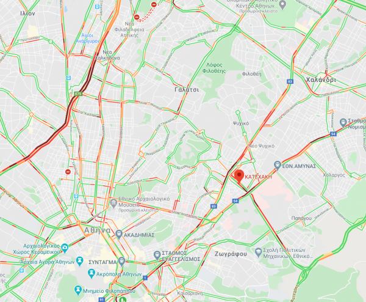Click the red ΚΑΤΕΧΑΚΗ location pin

coord(239,176)
